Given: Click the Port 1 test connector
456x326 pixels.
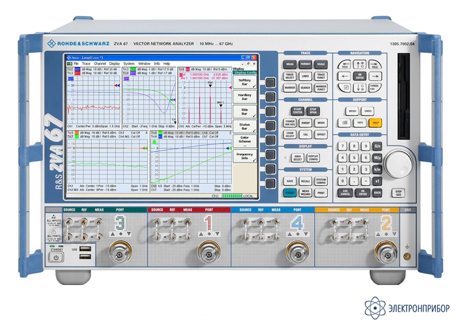Looking at the screenshot, I should pyautogui.click(x=209, y=254).
